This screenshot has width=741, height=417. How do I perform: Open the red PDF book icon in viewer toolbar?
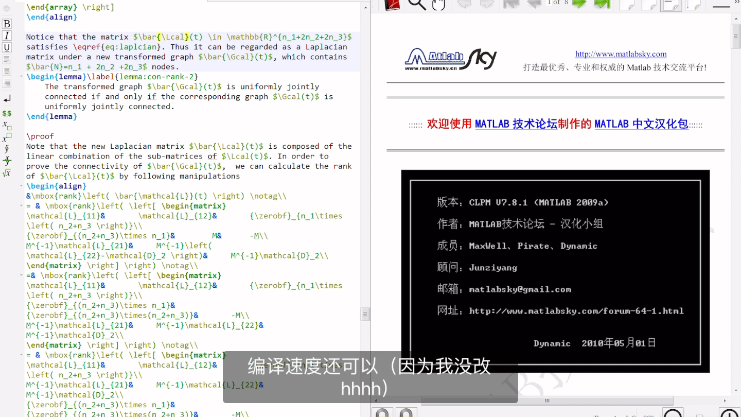click(393, 4)
